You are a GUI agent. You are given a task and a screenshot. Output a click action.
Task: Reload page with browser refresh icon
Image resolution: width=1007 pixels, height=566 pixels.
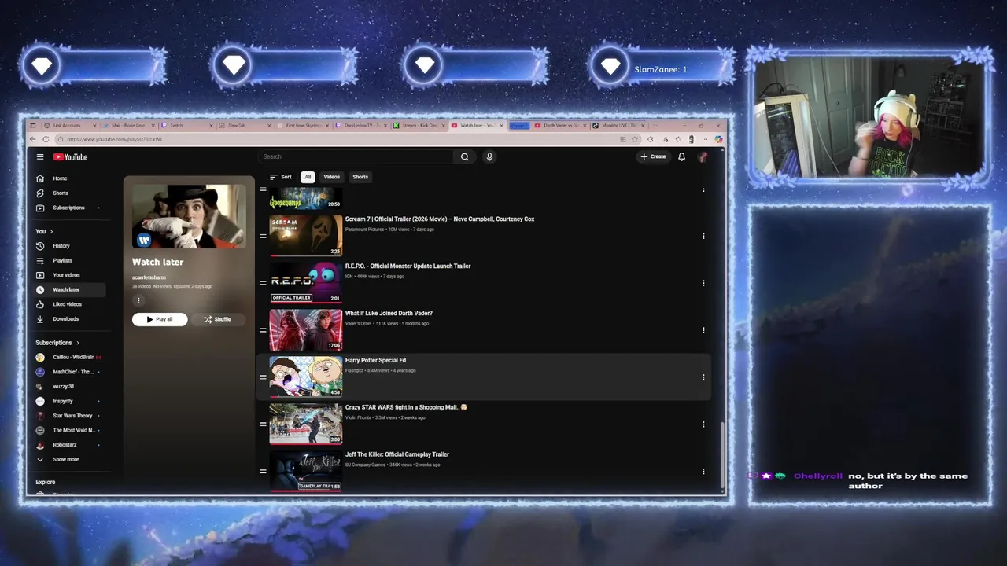coord(46,139)
